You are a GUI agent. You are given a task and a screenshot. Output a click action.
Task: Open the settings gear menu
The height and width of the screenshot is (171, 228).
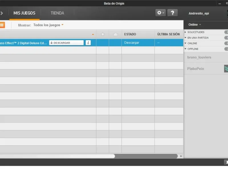[160, 13]
